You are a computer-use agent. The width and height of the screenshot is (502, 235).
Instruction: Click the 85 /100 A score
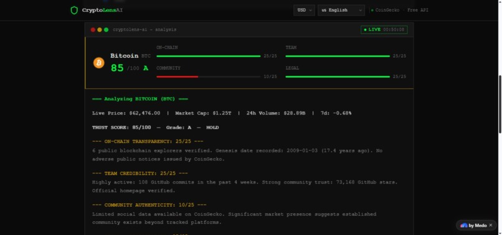(x=130, y=68)
